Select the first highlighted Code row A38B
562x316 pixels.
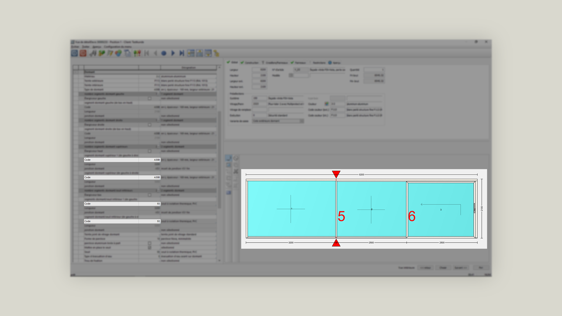122,160
